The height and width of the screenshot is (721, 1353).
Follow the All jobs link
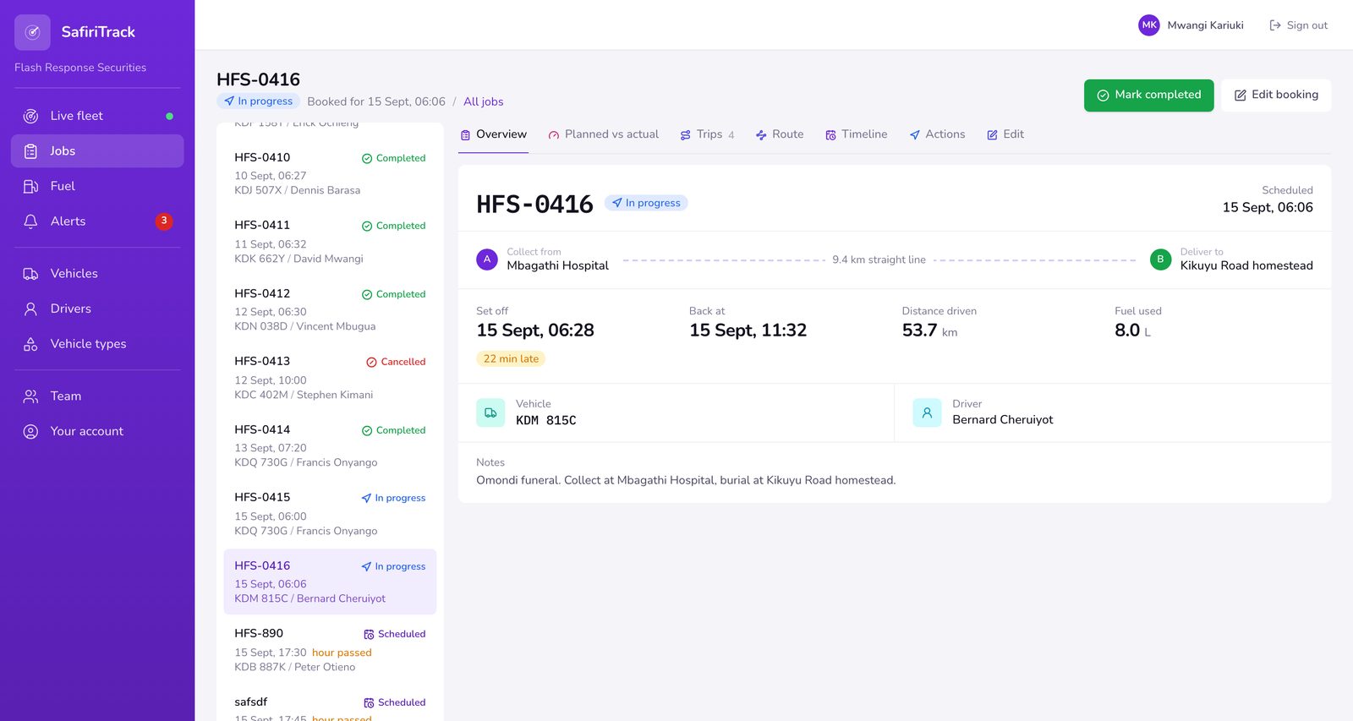point(483,101)
